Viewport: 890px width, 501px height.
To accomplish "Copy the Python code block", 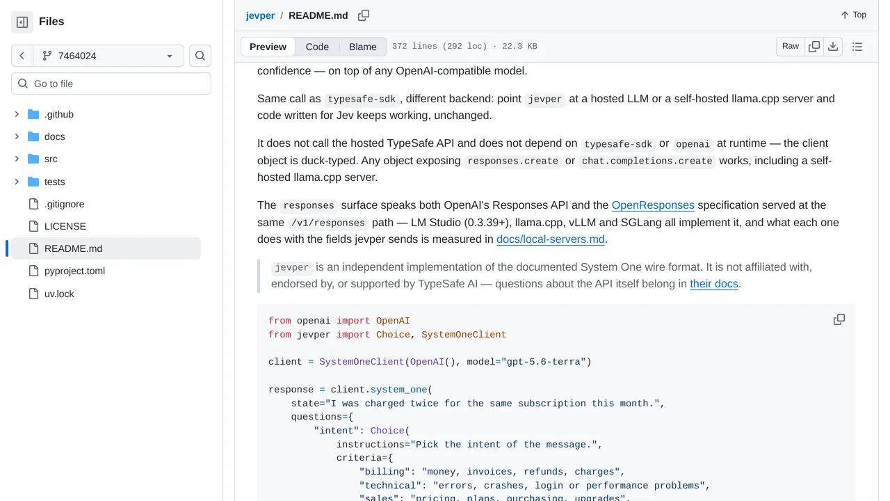I will (x=839, y=319).
